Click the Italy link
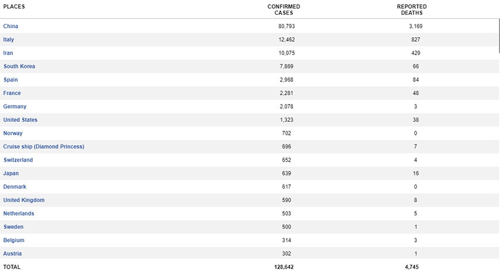 (x=9, y=40)
